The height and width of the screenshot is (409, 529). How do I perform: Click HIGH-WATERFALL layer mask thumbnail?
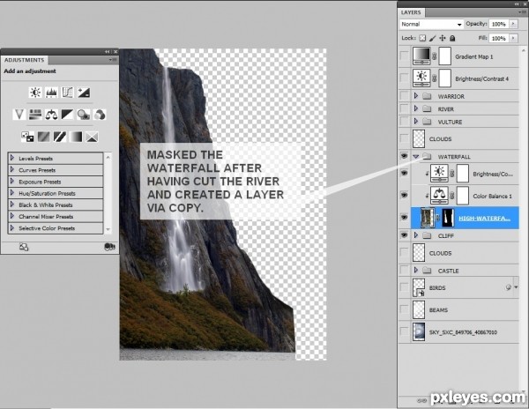[448, 218]
